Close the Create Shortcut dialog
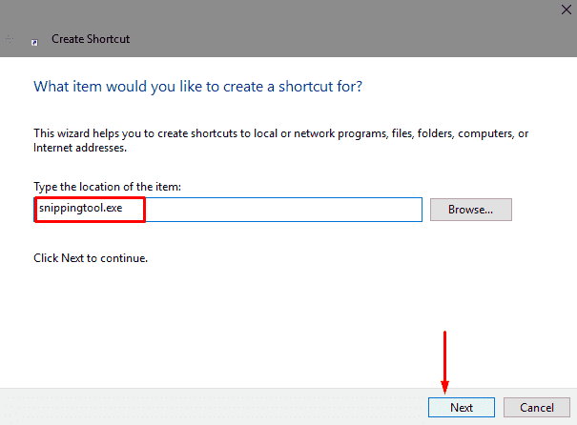 567,10
